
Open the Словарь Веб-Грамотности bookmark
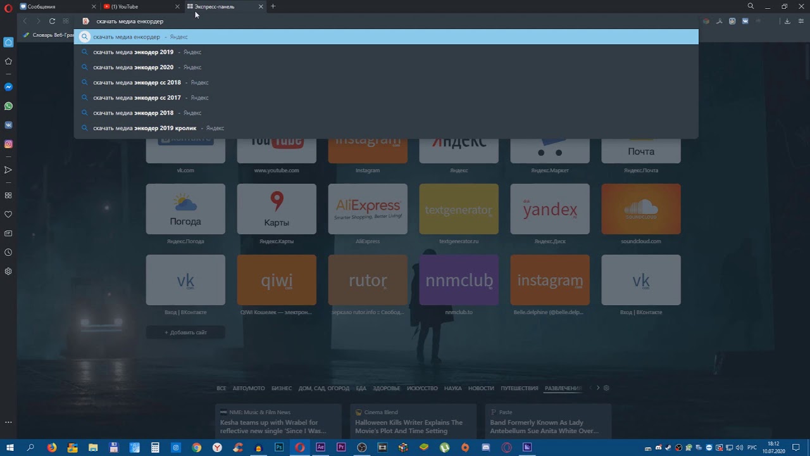[x=49, y=35]
